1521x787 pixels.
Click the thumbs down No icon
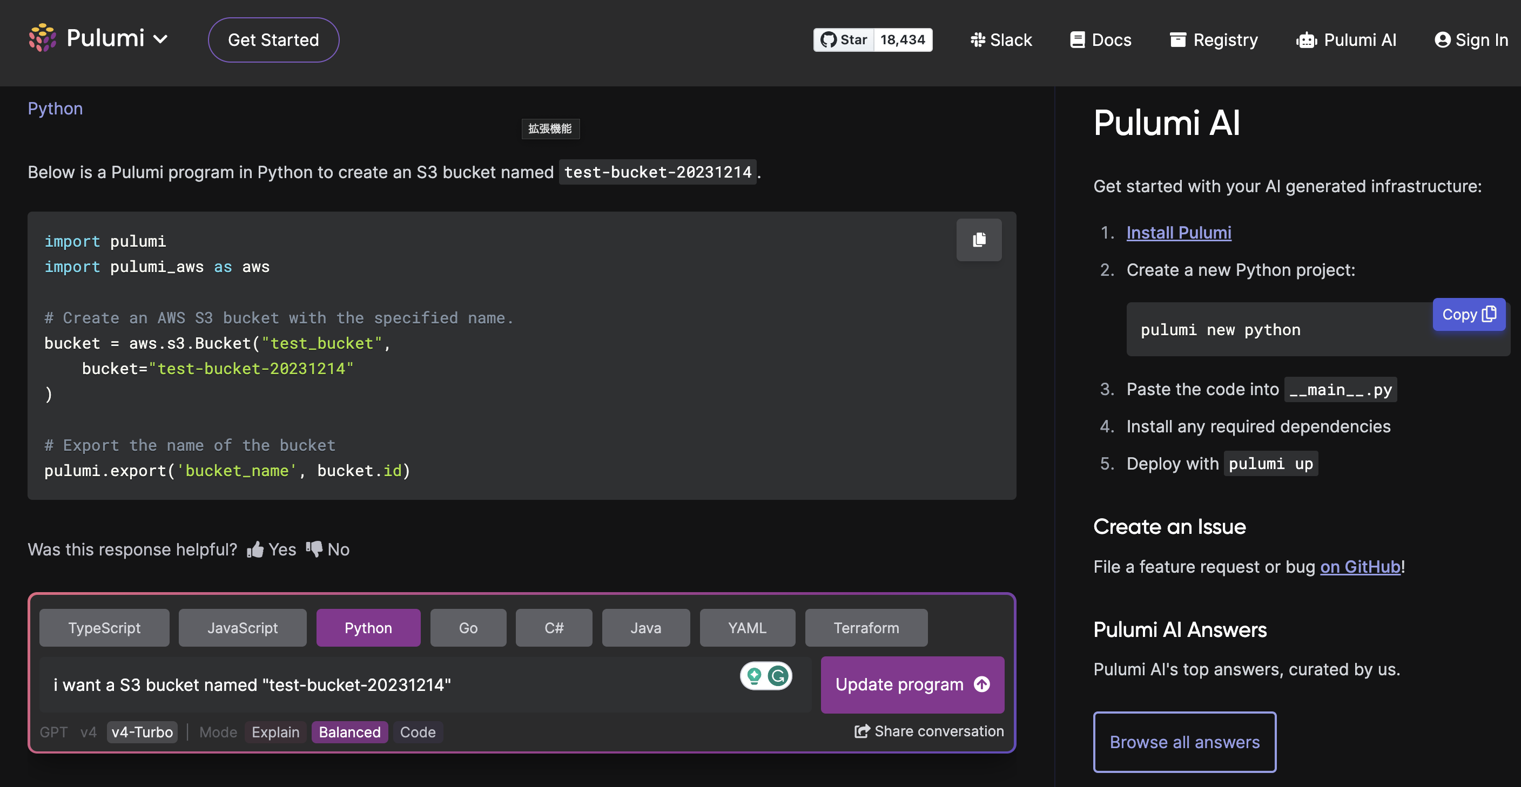314,549
